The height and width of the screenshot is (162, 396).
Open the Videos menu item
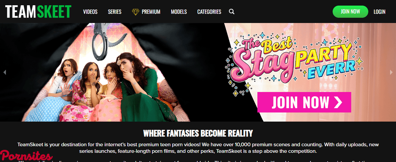tap(90, 12)
